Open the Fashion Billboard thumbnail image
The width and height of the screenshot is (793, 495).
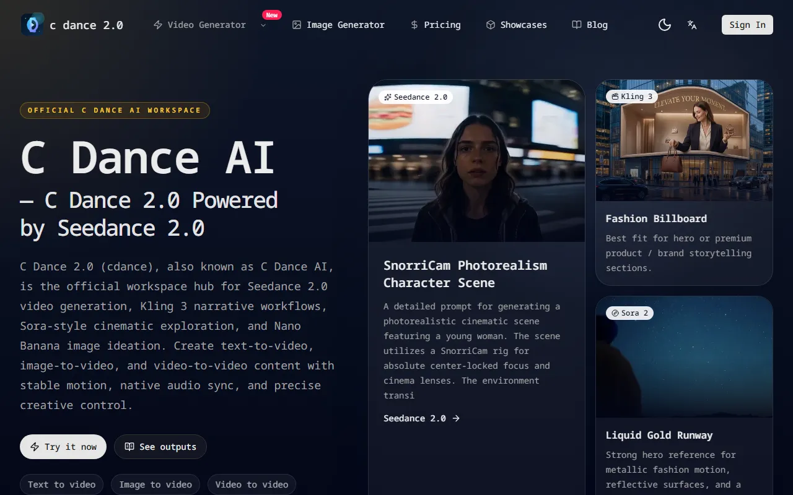(x=684, y=148)
